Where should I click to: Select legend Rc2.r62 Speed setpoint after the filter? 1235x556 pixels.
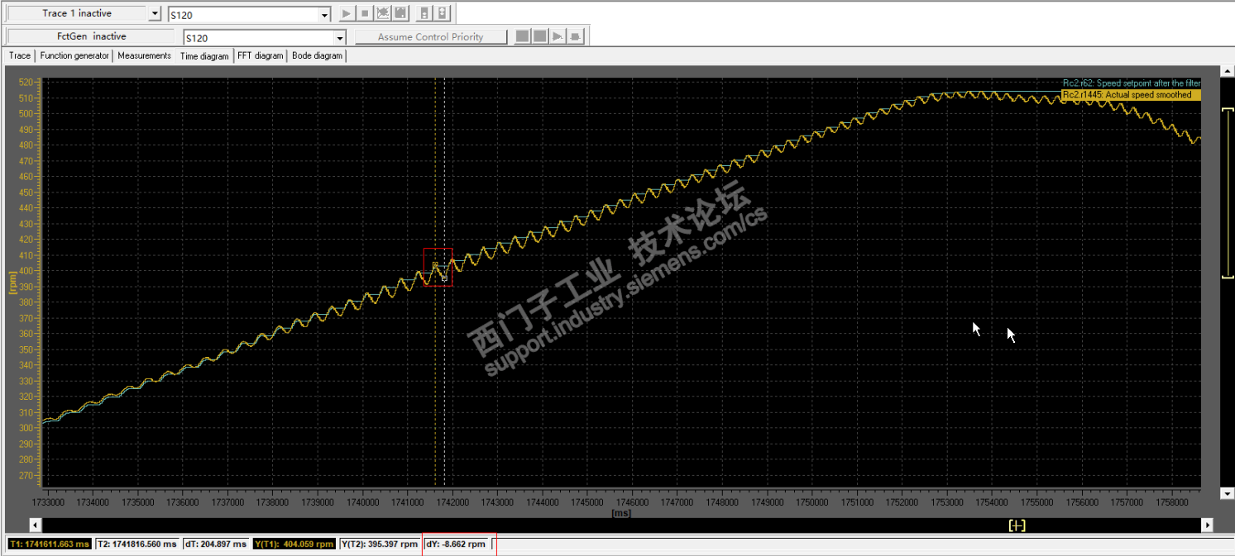coord(1131,83)
